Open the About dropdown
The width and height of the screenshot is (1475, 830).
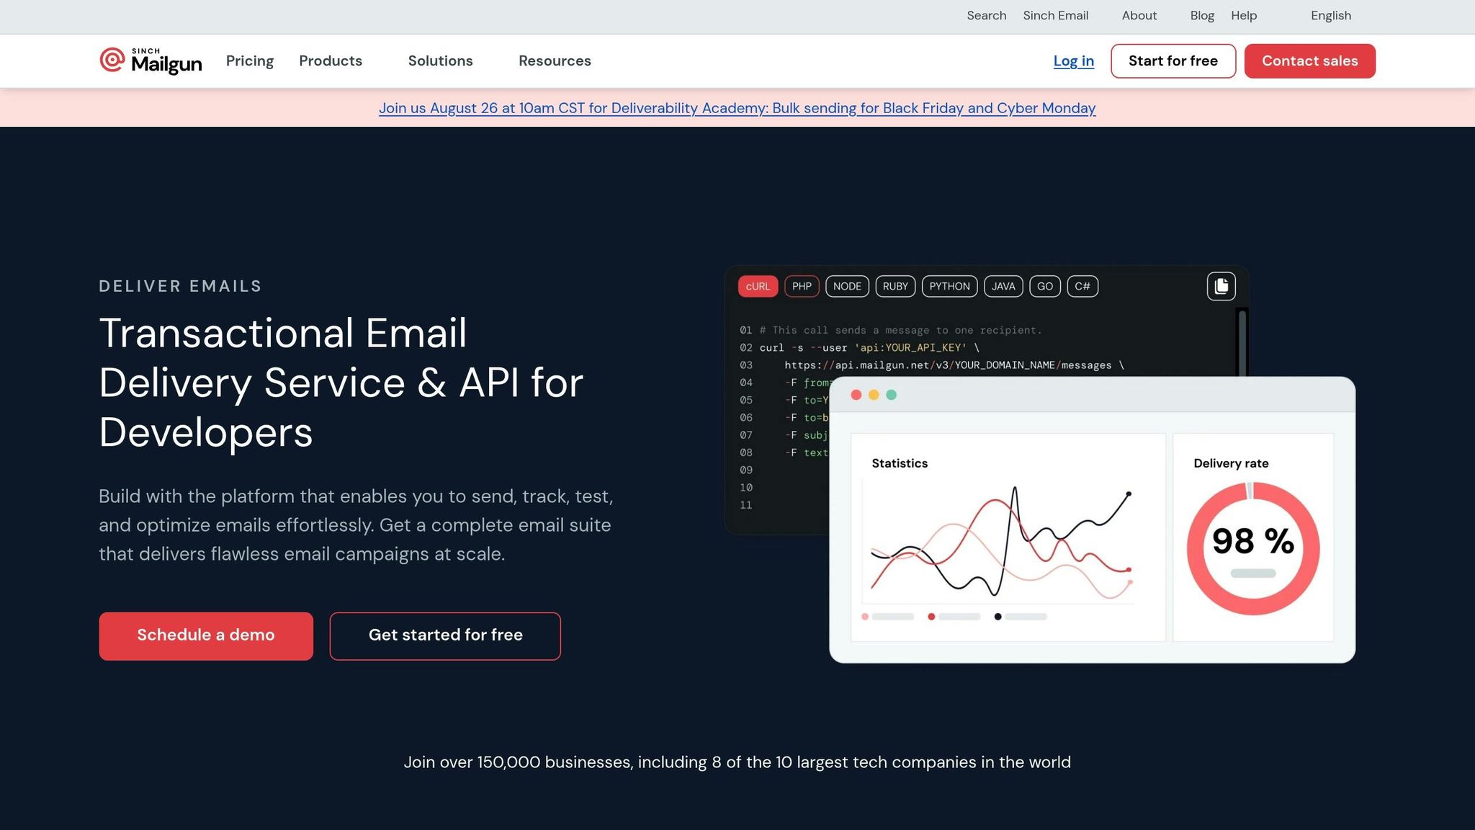pos(1139,16)
